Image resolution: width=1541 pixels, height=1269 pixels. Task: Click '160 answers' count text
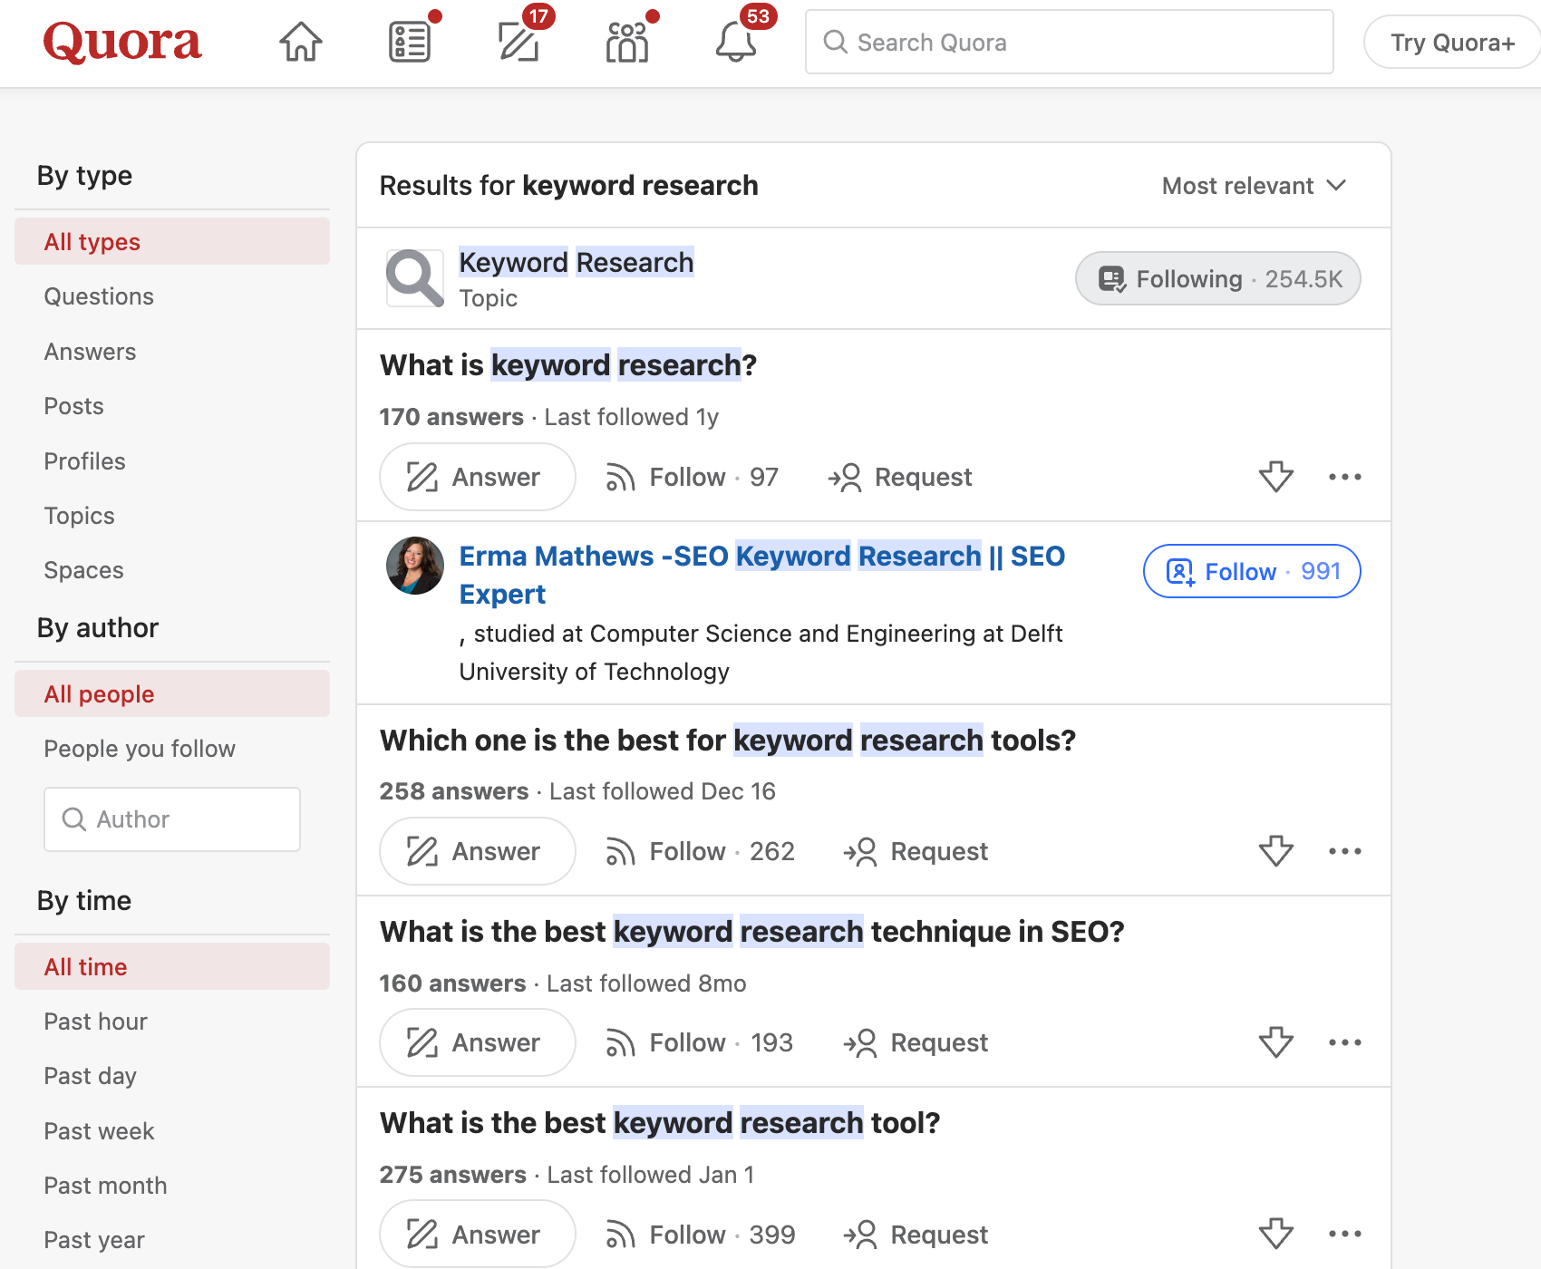pyautogui.click(x=452, y=983)
